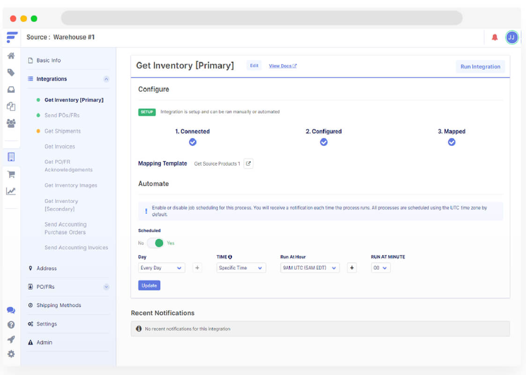This screenshot has width=526, height=375.
Task: Expand the PO/FRs section chevron
Action: (106, 287)
